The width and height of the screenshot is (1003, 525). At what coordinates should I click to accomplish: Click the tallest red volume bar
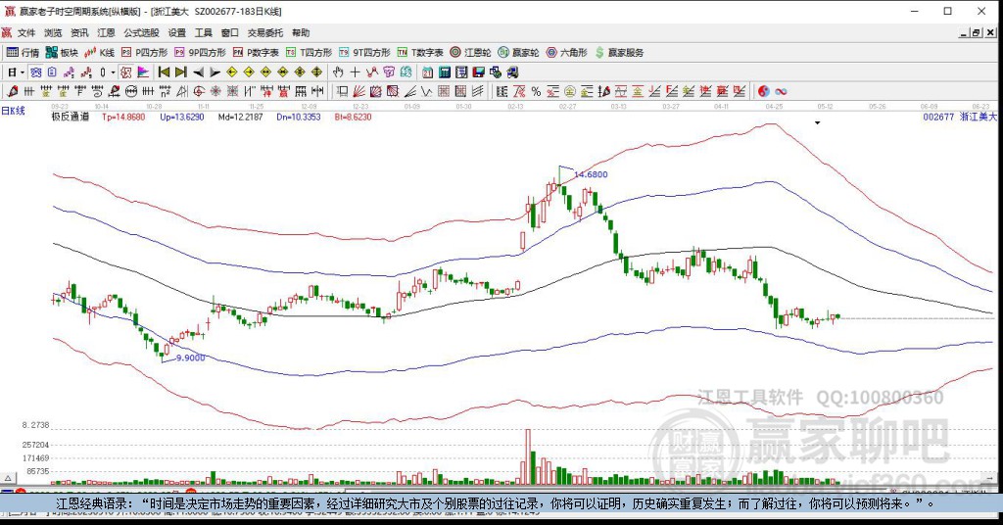click(x=528, y=457)
